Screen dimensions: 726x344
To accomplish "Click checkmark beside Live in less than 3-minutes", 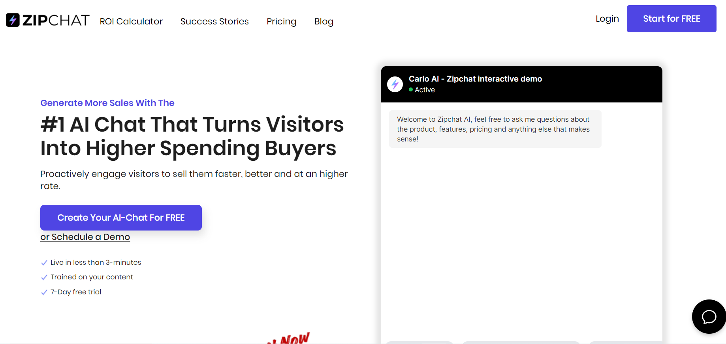I will (x=44, y=263).
